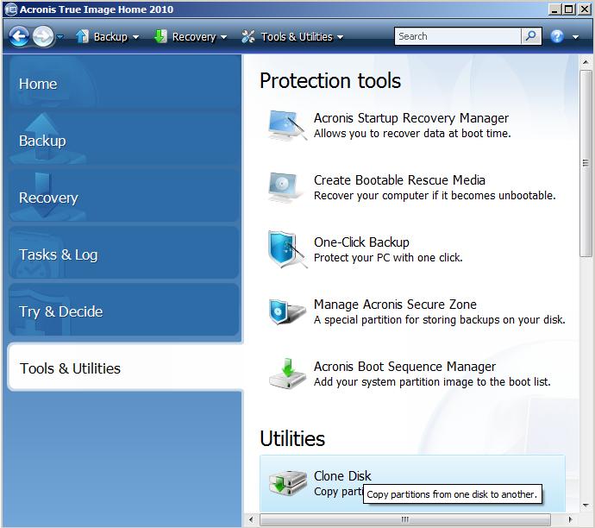Expand the Tools & Utilities toolbar dropdown
This screenshot has height=528, width=595.
[x=340, y=37]
